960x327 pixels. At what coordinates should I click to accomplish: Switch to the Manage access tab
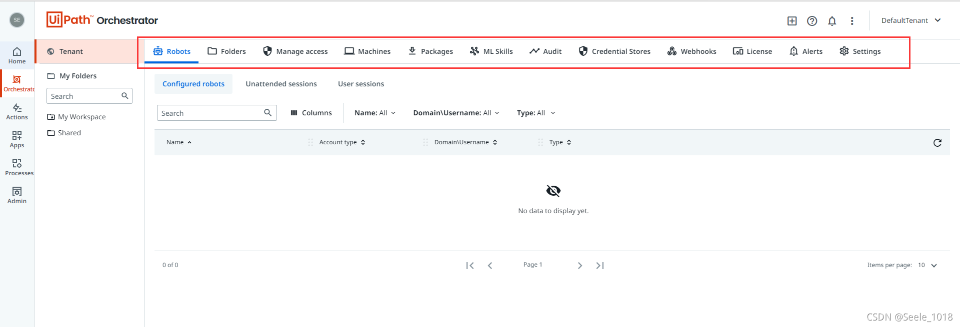(x=295, y=51)
